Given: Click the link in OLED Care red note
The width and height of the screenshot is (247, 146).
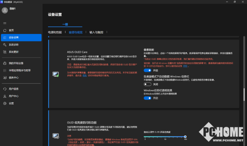Looking at the screenshot, I should [x=85, y=75].
